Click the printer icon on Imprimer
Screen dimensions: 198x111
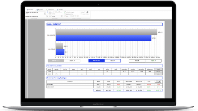[27, 10]
